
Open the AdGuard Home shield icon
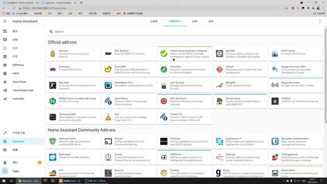[53, 142]
